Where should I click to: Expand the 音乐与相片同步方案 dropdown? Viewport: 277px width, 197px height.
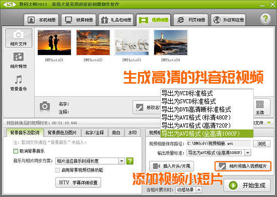click(x=121, y=161)
